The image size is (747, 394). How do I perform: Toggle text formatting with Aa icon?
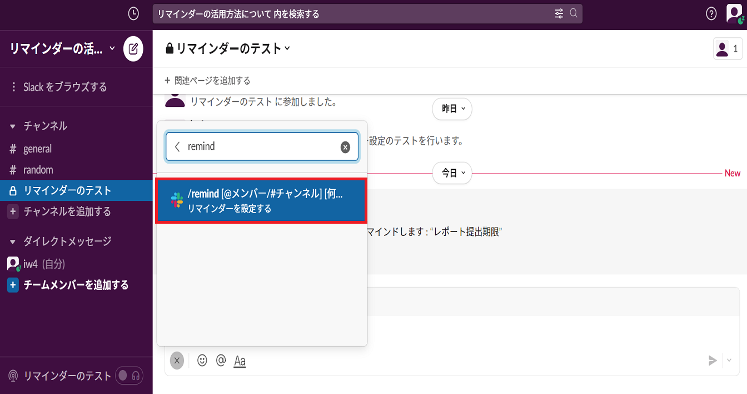pyautogui.click(x=240, y=361)
